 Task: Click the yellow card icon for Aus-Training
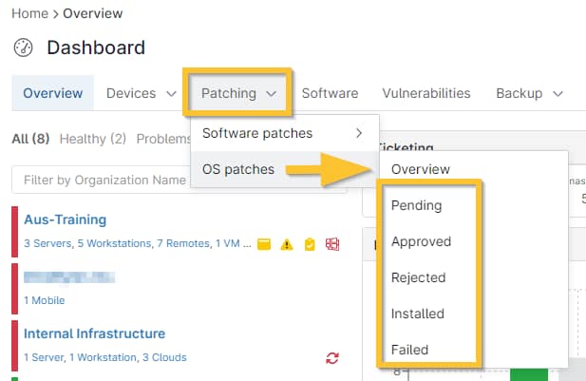[266, 244]
